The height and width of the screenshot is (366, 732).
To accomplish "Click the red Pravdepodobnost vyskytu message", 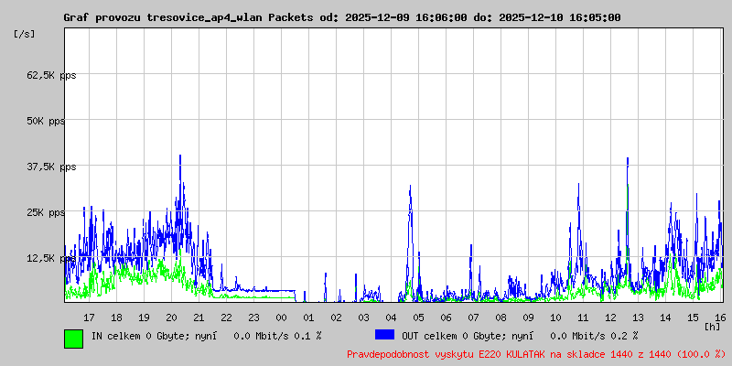I will pyautogui.click(x=536, y=354).
